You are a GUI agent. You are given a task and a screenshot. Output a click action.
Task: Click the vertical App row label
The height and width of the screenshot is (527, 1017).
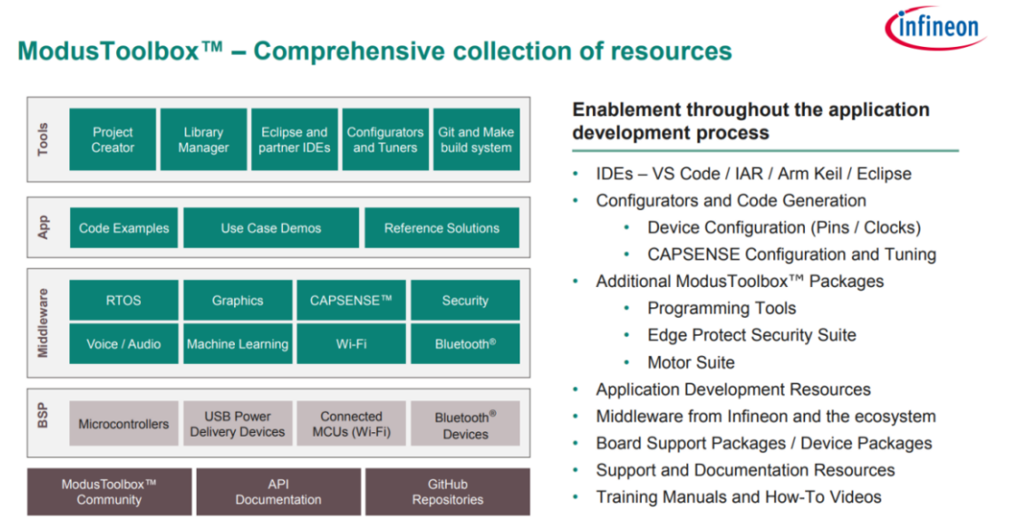(x=43, y=228)
